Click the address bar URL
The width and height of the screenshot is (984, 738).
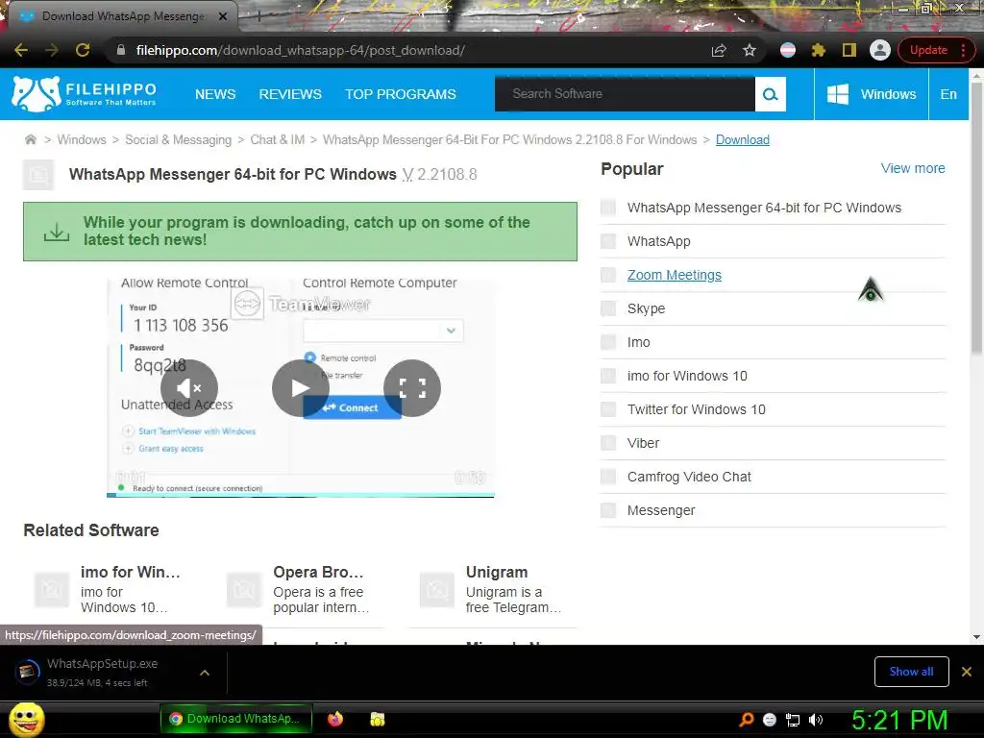pos(300,50)
